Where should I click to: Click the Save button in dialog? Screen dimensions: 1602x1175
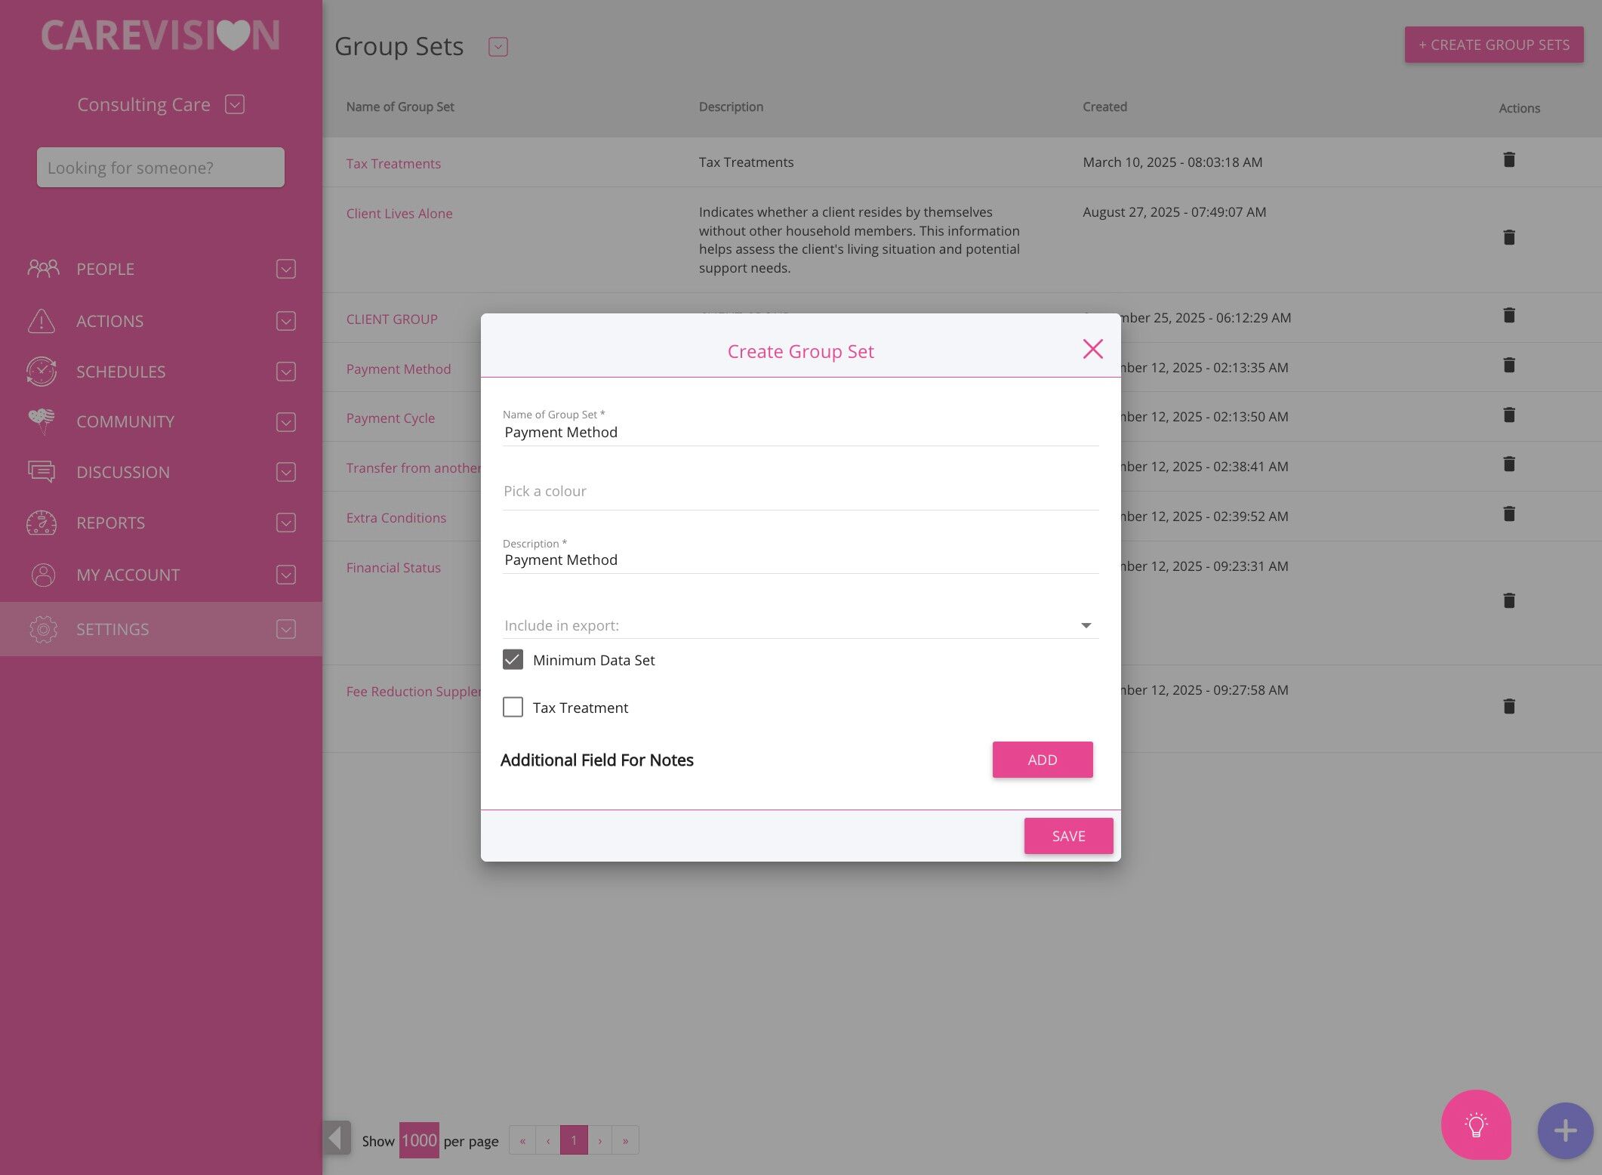point(1067,836)
